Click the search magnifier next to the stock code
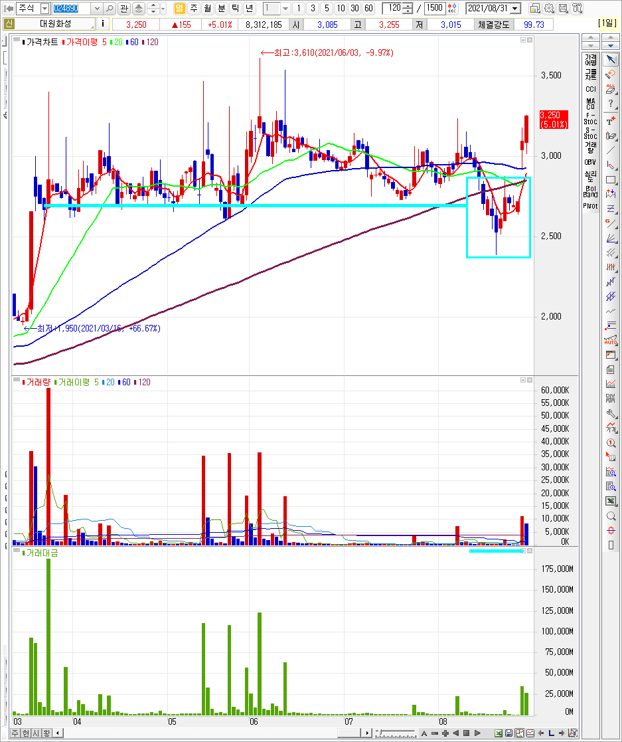Image resolution: width=622 pixels, height=742 pixels. 110,8
